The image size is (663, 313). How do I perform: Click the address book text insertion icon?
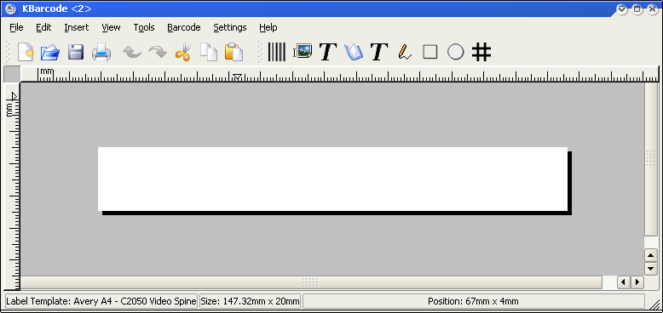(x=354, y=52)
